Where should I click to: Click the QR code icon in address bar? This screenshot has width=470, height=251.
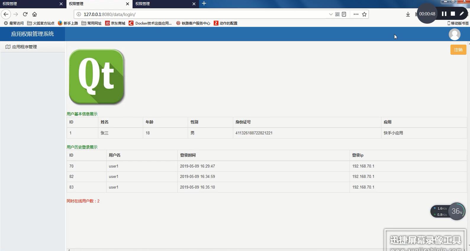pyautogui.click(x=337, y=14)
